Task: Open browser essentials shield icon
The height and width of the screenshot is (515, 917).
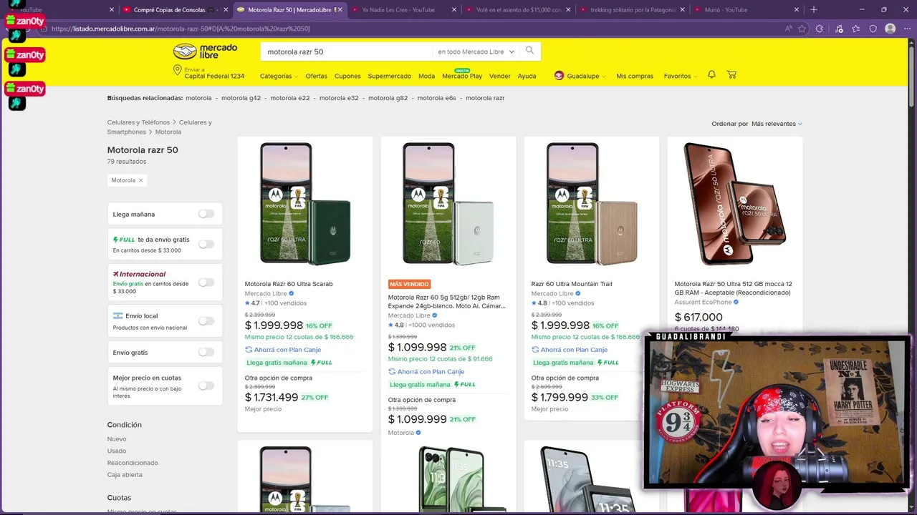Action: [873, 29]
